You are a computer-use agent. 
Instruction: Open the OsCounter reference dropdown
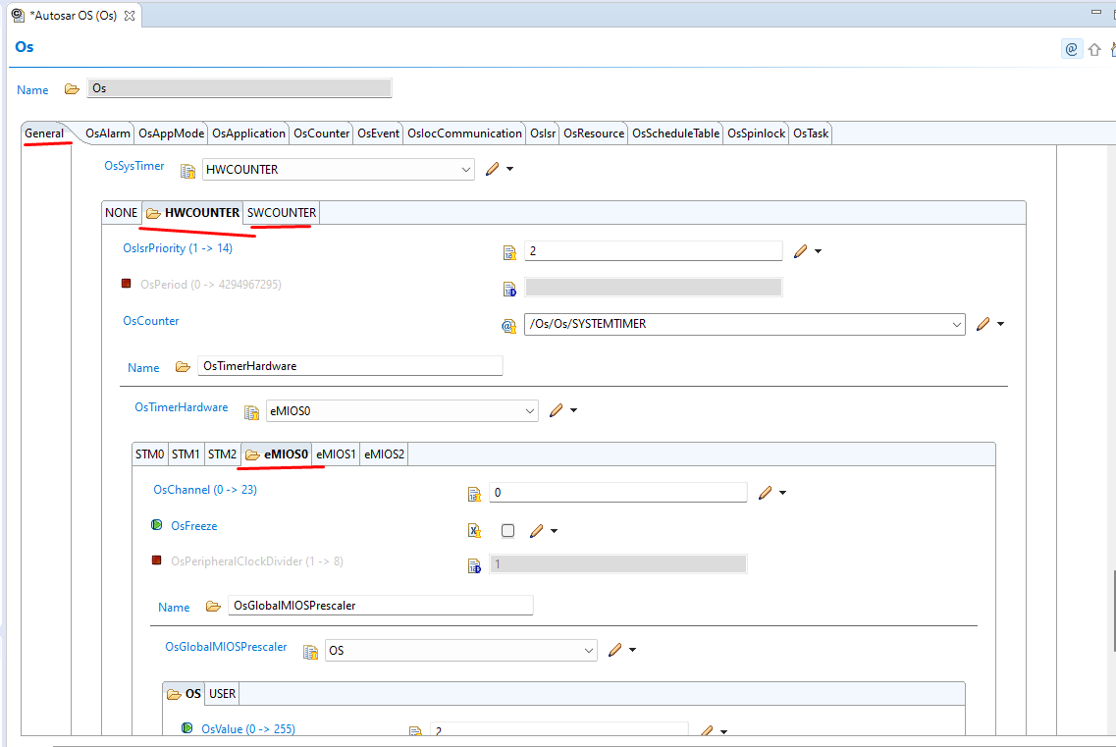tap(956, 324)
